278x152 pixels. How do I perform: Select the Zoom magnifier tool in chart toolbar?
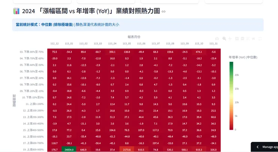pos(224,38)
